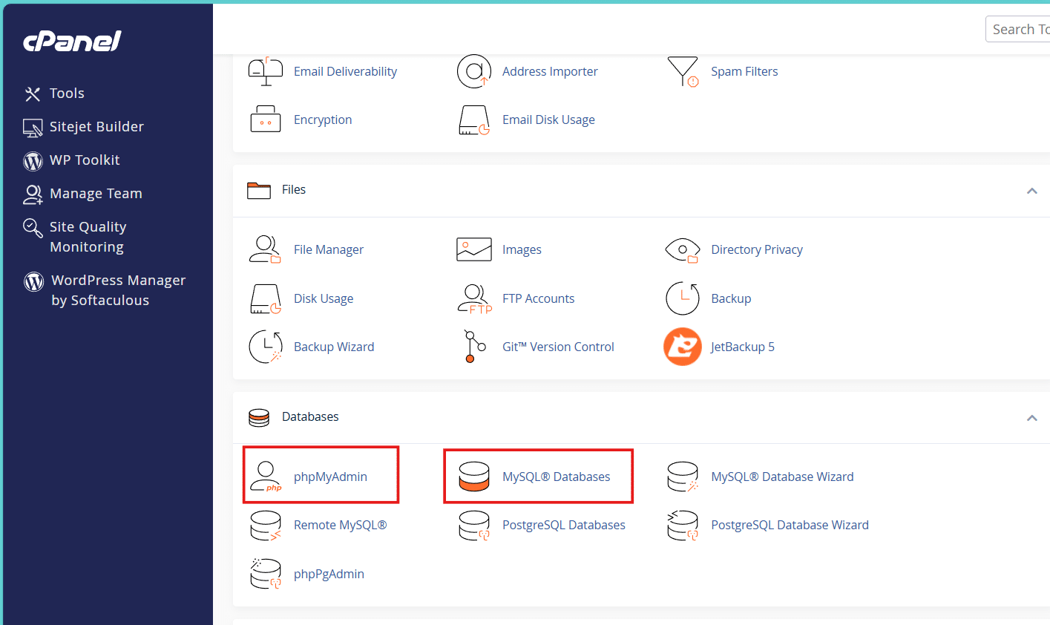The image size is (1050, 625).
Task: Click the MySQL Databases orange cylinder icon
Action: click(x=474, y=477)
